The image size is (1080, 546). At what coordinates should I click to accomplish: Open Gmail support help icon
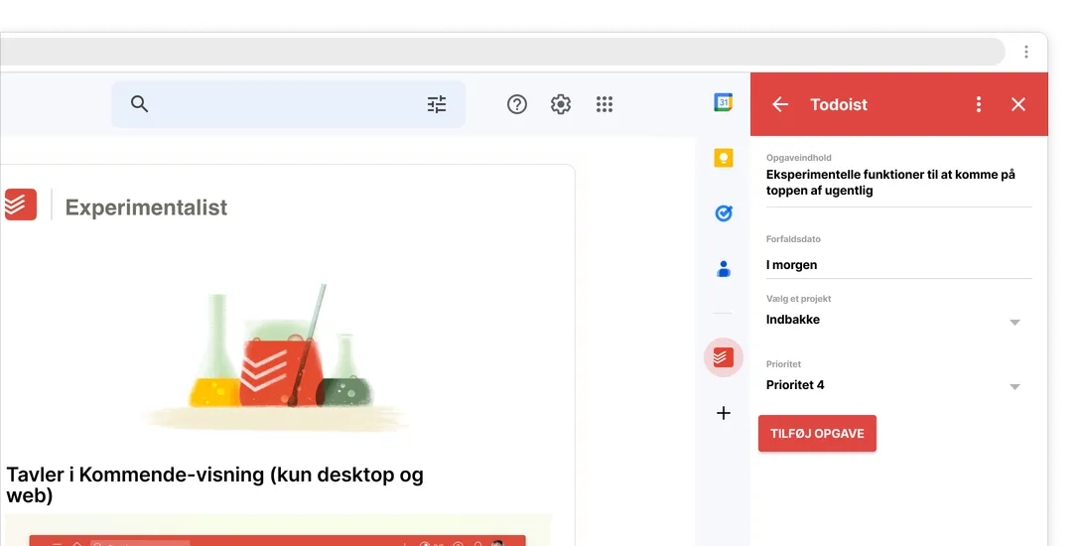pyautogui.click(x=517, y=104)
